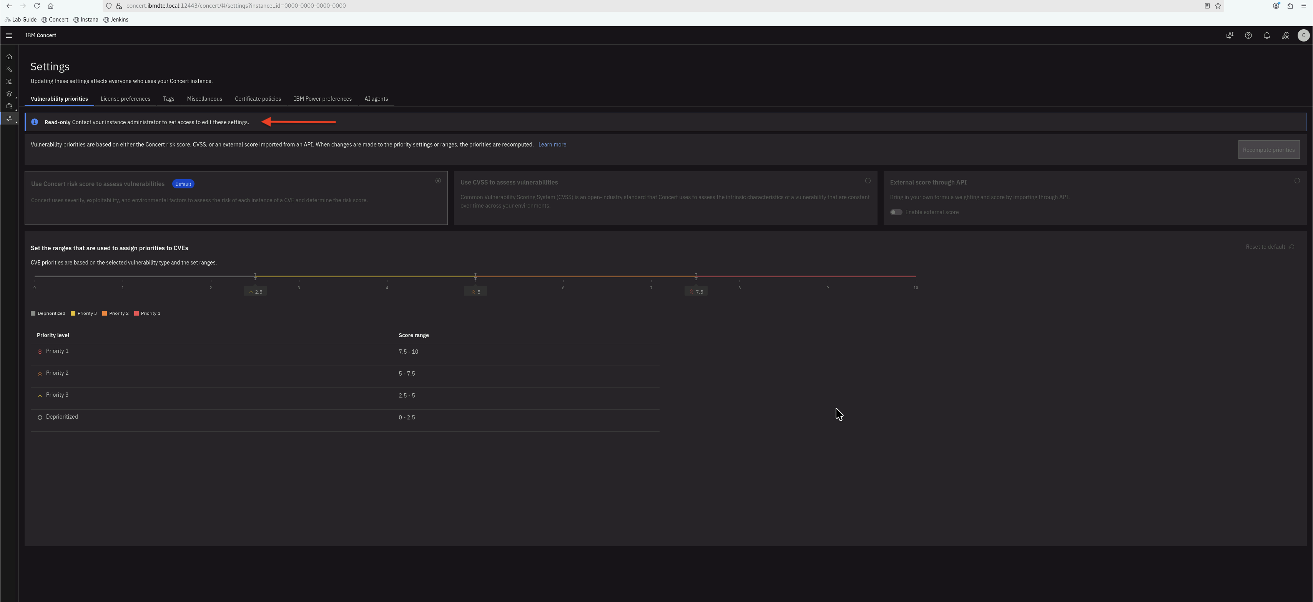Screen dimensions: 1313x602
Task: Open the browser extensions puzzle icon
Action: 1290,6
